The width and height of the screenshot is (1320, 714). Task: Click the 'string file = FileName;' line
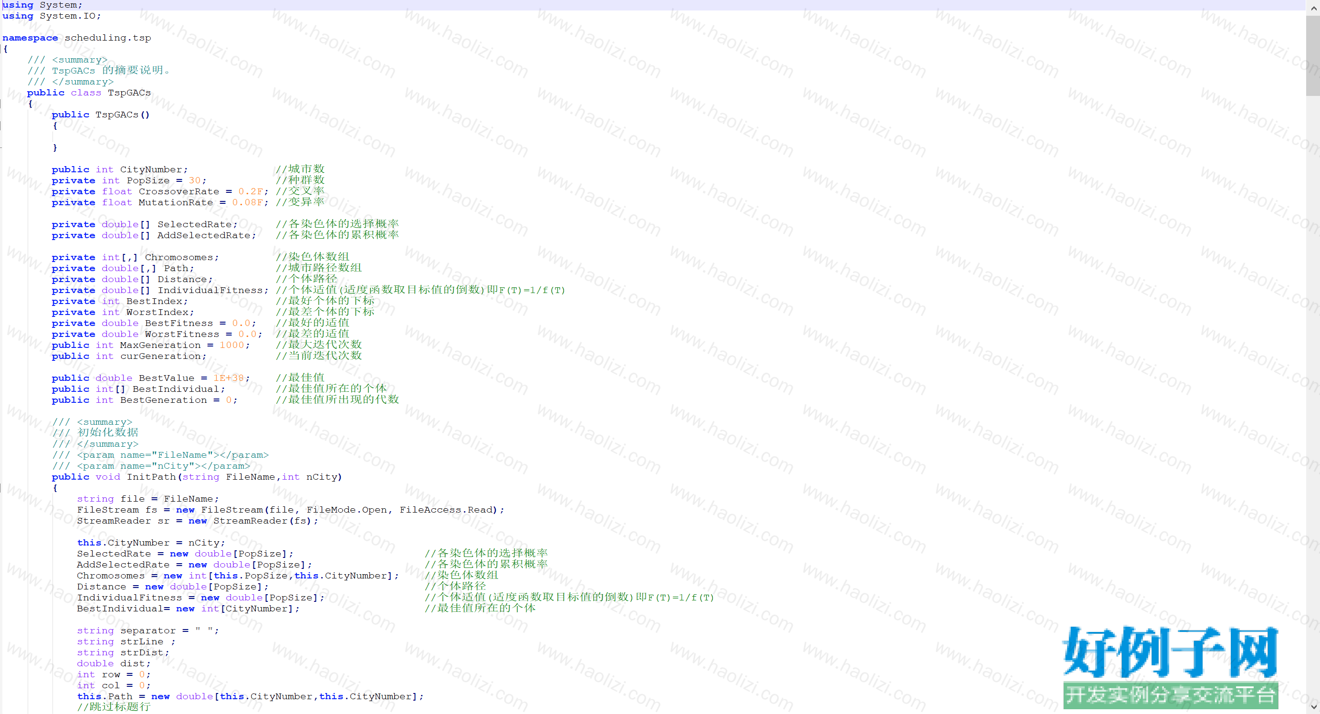pos(148,499)
